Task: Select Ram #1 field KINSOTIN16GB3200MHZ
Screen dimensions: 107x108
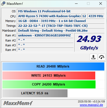Action: 45,35
